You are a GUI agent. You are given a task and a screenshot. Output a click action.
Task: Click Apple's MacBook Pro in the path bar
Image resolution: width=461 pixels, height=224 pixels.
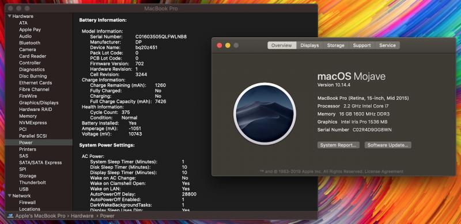[x=40, y=216]
